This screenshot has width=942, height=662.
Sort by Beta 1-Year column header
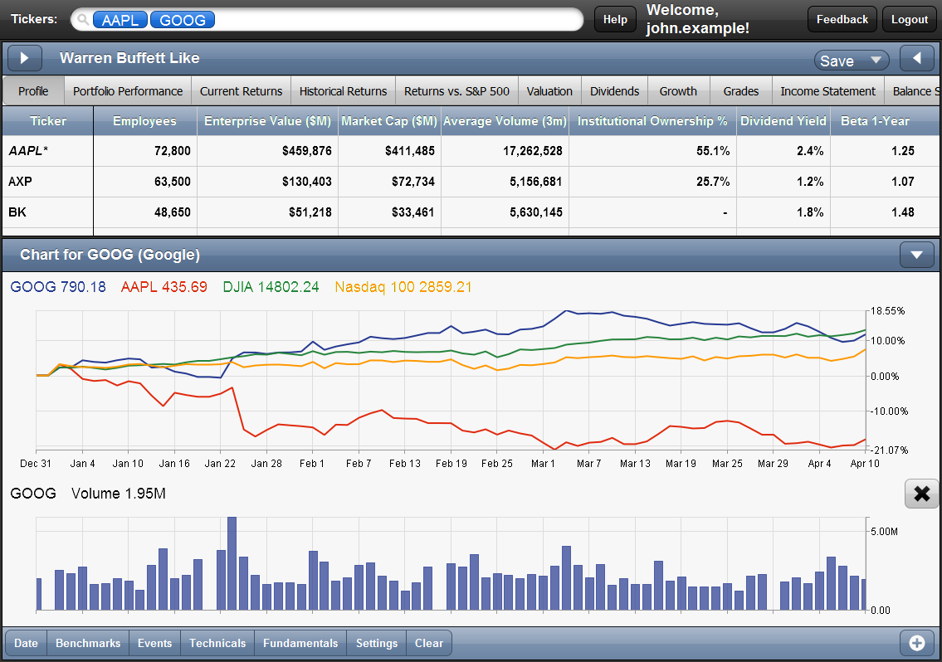coord(876,121)
